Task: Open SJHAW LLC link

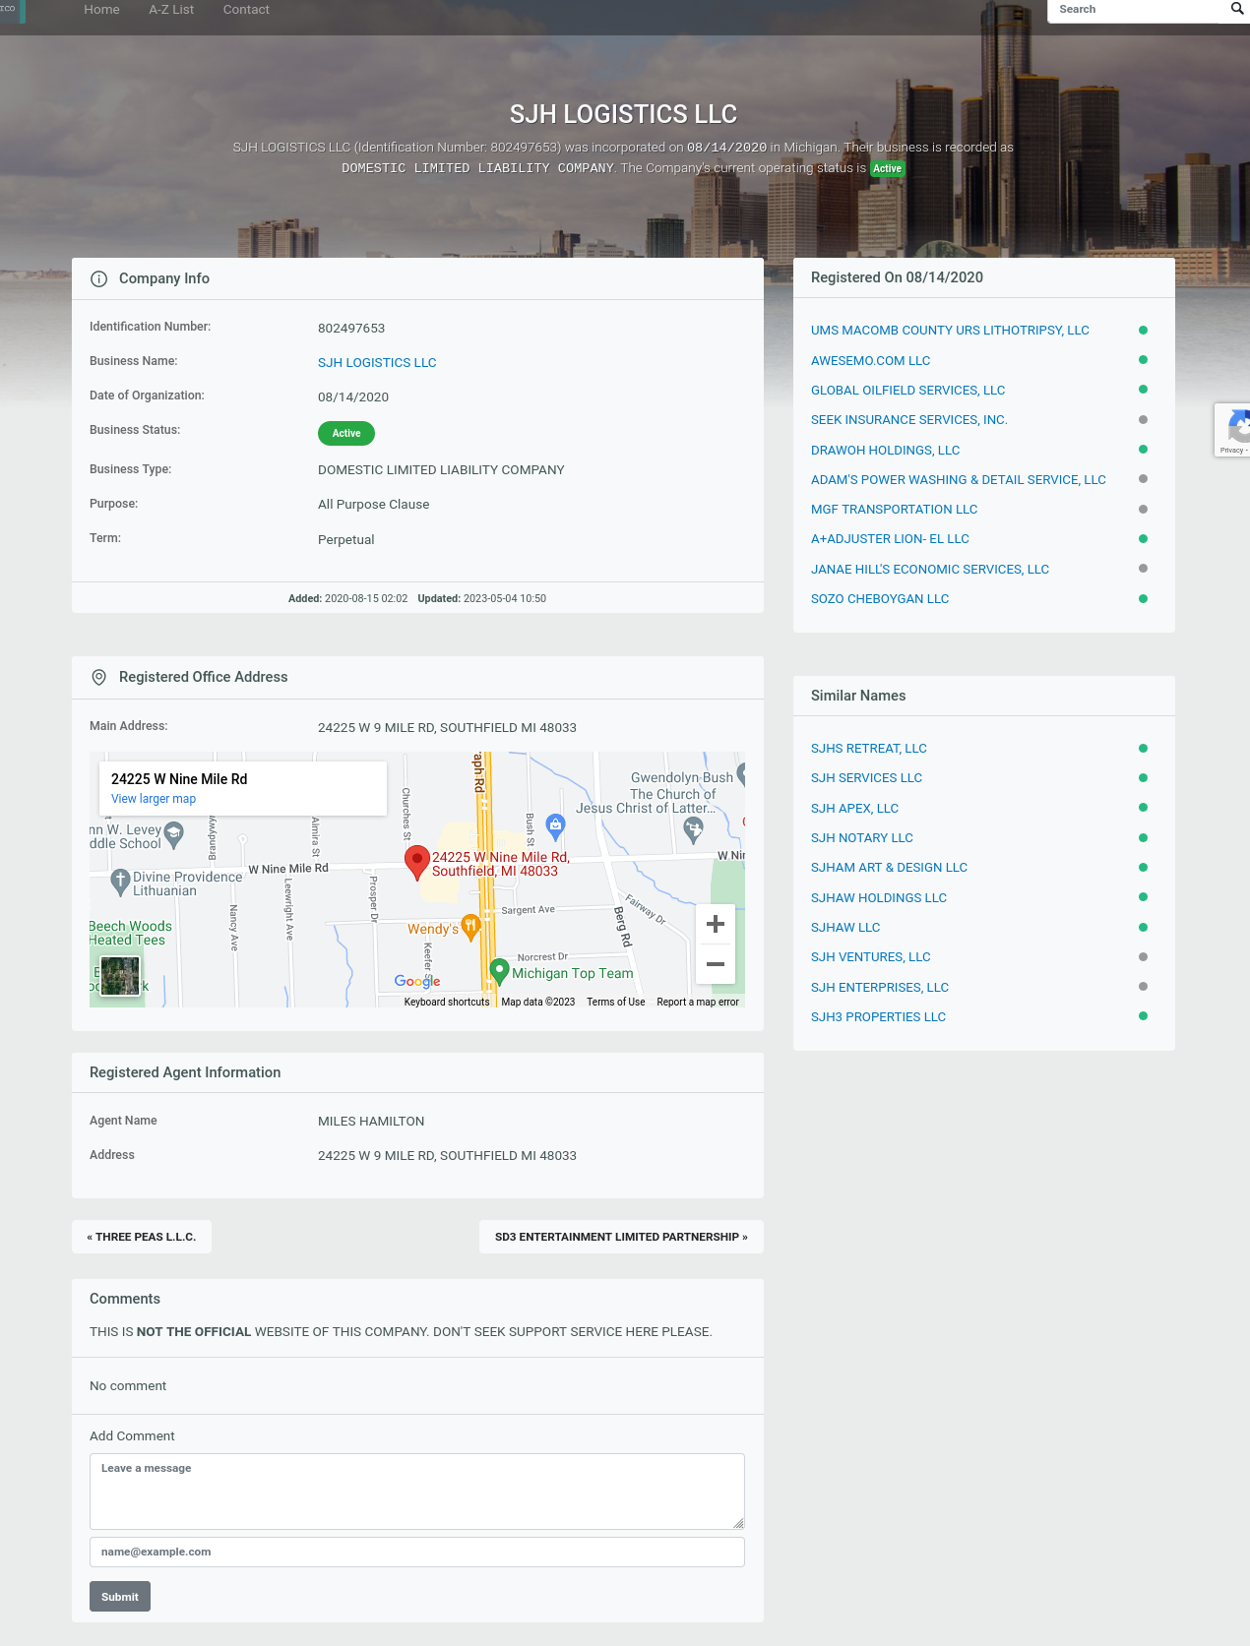Action: tap(845, 928)
